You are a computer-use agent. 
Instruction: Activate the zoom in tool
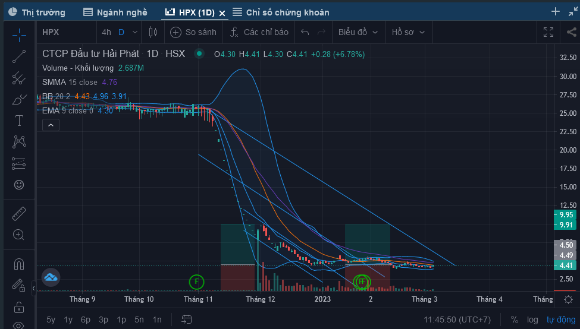19,235
